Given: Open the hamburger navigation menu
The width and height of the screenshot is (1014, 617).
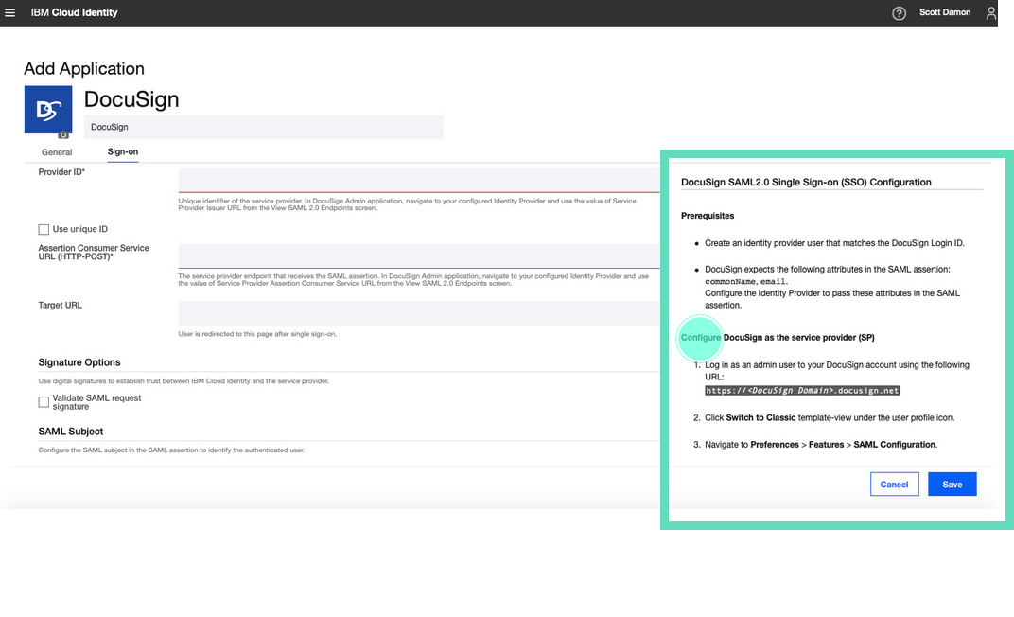Looking at the screenshot, I should point(9,13).
